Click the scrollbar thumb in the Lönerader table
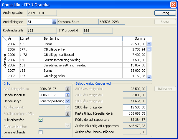Viewport: 178px width, 139px height. click(x=149, y=49)
